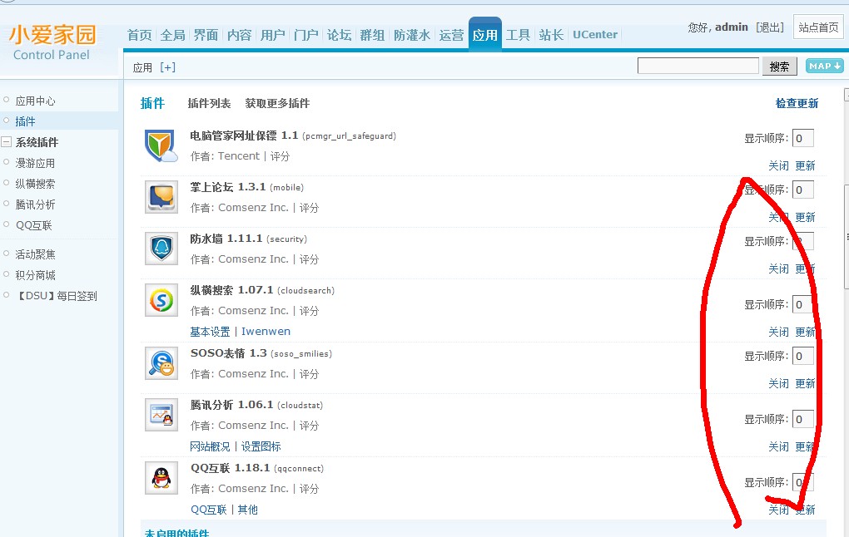Viewport: 849px width, 537px height.
Task: Open the 界面 top menu
Action: pyautogui.click(x=206, y=35)
